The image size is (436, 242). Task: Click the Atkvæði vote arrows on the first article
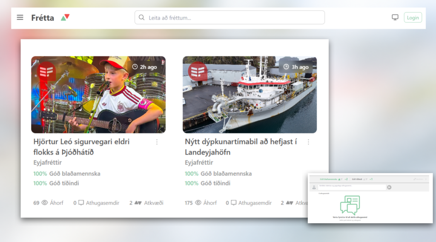[x=138, y=203]
